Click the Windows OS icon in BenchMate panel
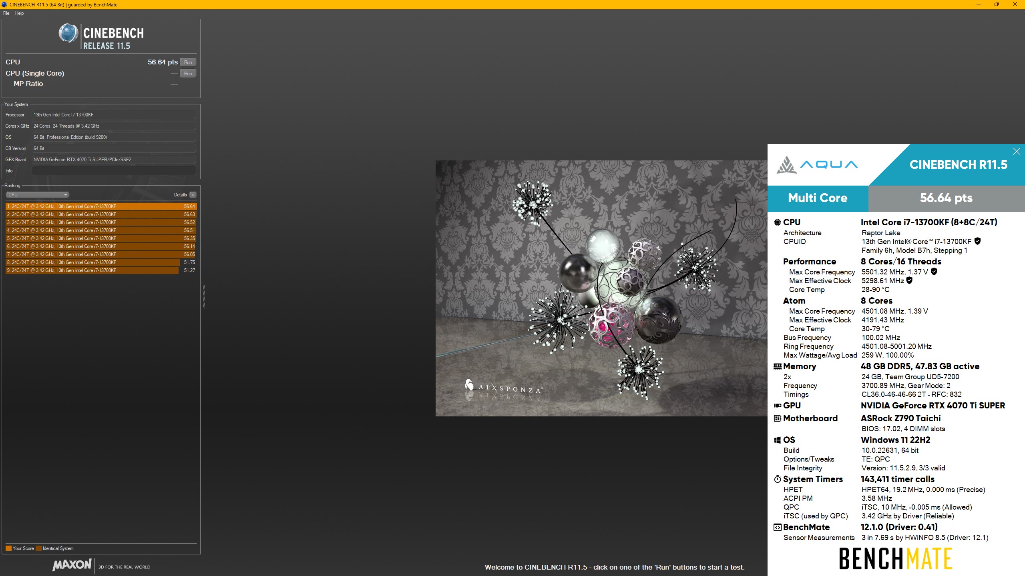Viewport: 1025px width, 576px height. 778,440
